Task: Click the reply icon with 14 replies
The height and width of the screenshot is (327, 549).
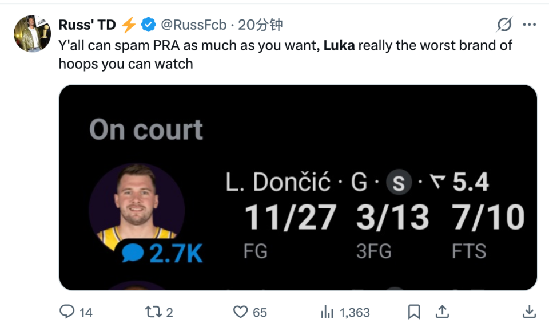Action: pos(67,312)
